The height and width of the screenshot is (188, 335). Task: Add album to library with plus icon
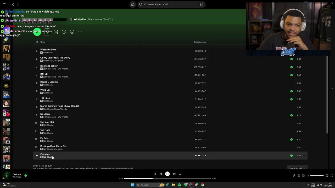64,32
